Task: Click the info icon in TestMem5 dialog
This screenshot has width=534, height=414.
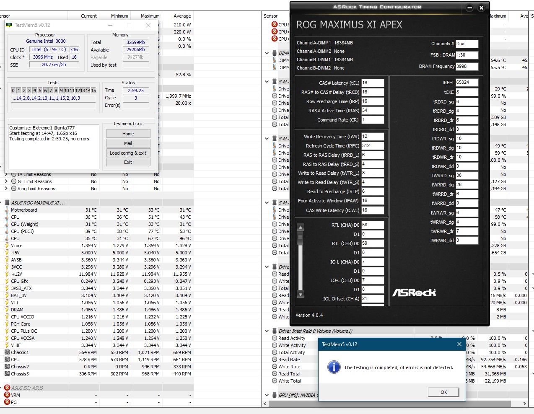Action: [x=334, y=367]
